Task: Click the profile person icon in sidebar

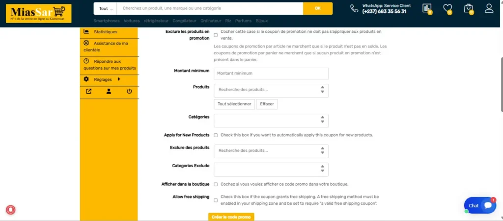Action: 109,91
